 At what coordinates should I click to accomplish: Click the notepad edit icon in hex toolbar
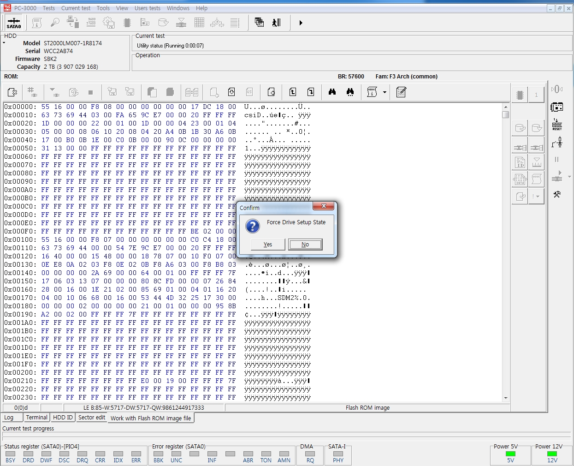tap(401, 92)
